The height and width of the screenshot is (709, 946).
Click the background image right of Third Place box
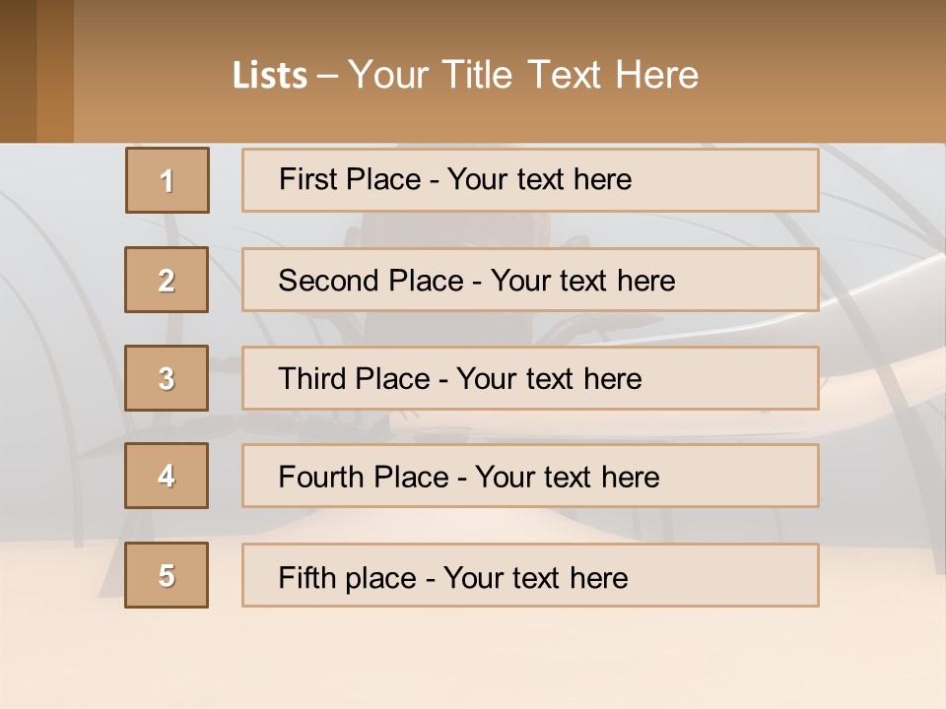pos(882,378)
